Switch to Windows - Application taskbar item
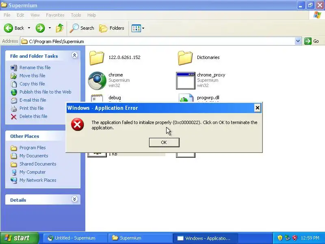 pos(205,238)
